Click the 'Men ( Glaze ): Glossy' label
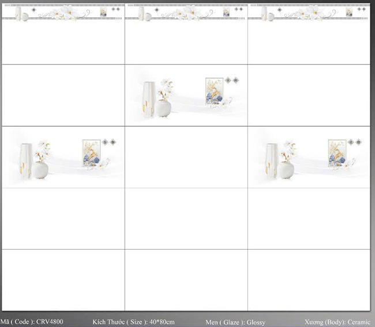 tap(235, 322)
